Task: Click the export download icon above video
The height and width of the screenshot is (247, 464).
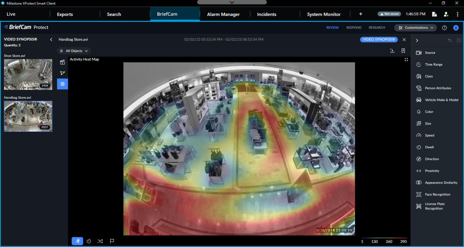Action: (x=392, y=51)
